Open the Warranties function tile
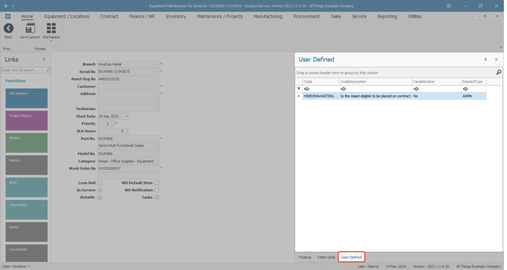507x270 pixels. pos(27,210)
